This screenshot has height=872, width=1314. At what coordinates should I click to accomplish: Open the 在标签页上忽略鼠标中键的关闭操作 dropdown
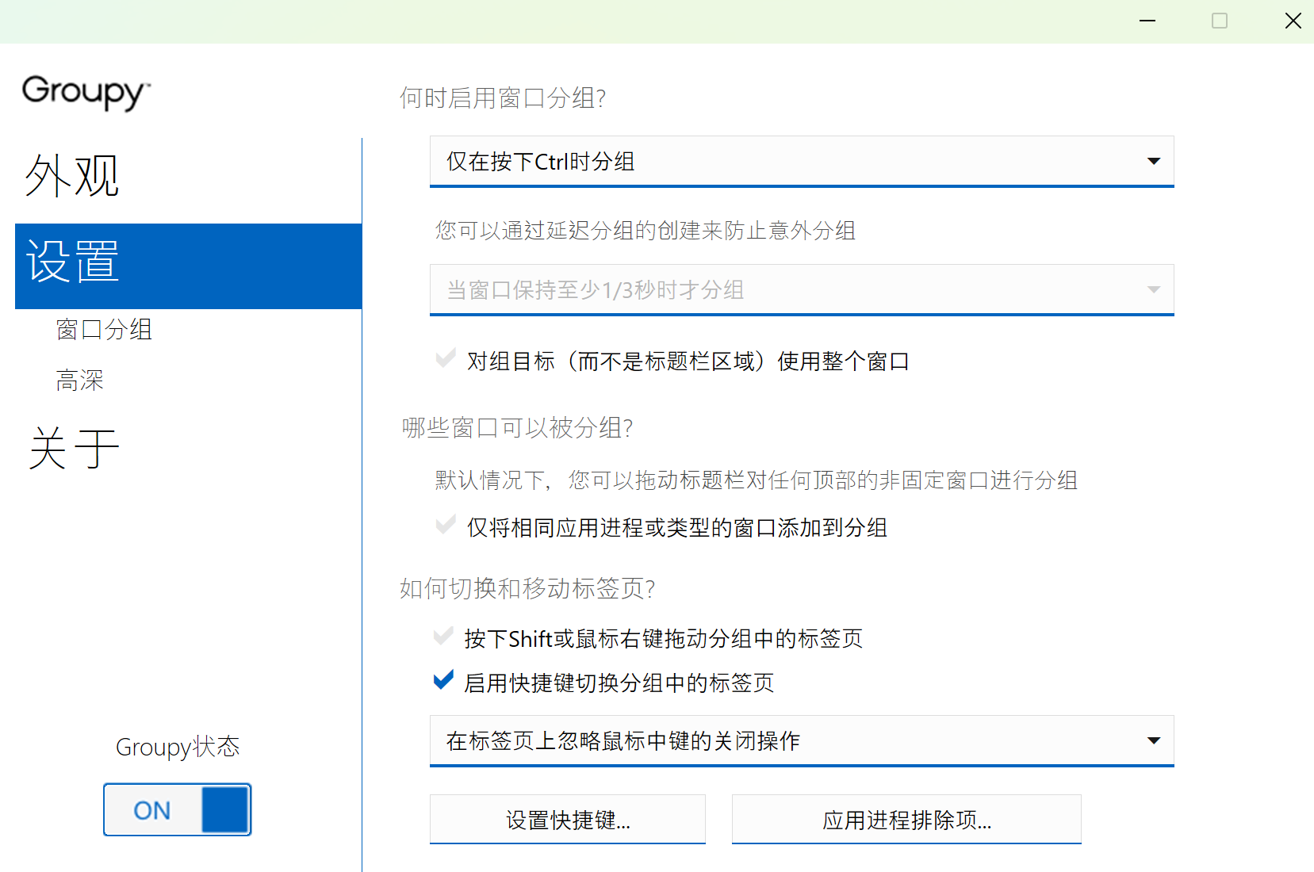[x=802, y=741]
